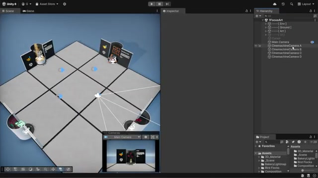Collapse the Assets folder in Project tree
318x178 pixels.
point(256,153)
